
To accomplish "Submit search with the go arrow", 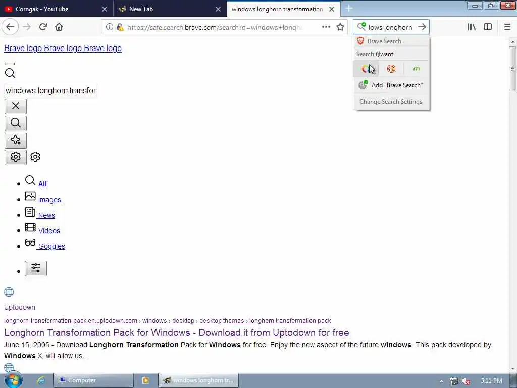I will coord(422,27).
